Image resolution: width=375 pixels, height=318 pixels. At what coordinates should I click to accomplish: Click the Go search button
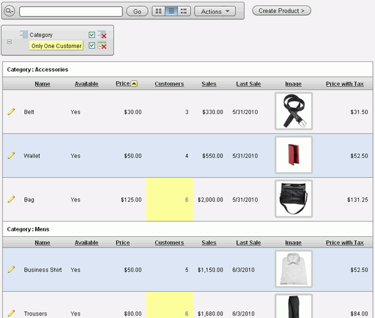point(137,11)
